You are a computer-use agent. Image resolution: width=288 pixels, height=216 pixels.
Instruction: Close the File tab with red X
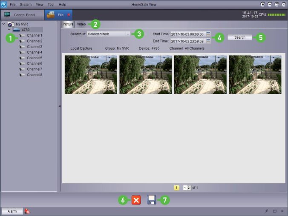pos(69,15)
